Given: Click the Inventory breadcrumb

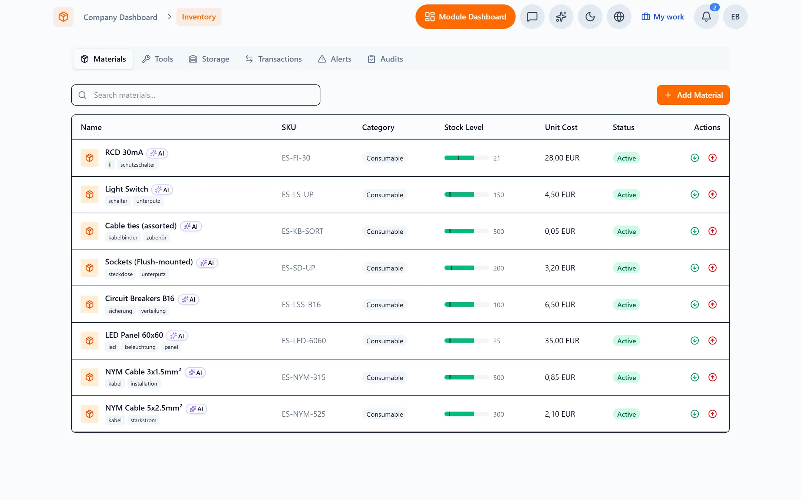Looking at the screenshot, I should pyautogui.click(x=199, y=17).
